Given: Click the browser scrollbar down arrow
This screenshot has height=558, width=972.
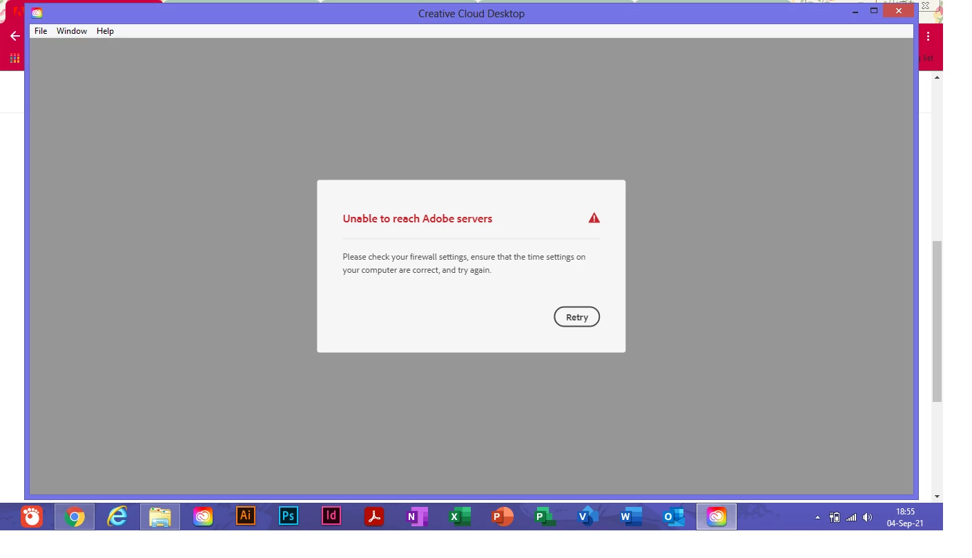Looking at the screenshot, I should (x=937, y=497).
